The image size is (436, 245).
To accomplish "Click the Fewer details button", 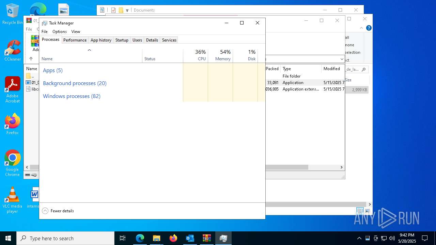I will click(x=58, y=211).
